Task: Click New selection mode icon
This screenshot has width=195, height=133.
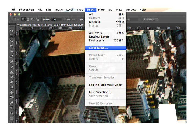Action: pyautogui.click(x=23, y=19)
